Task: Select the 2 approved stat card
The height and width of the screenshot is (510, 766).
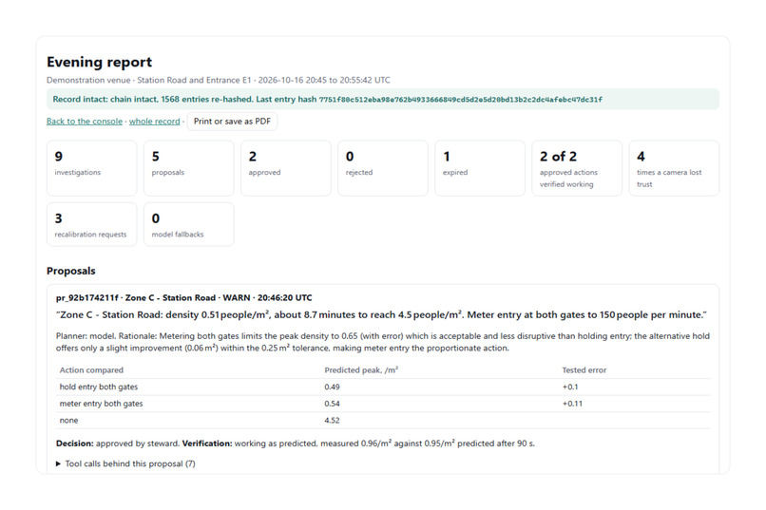Action: click(x=286, y=168)
